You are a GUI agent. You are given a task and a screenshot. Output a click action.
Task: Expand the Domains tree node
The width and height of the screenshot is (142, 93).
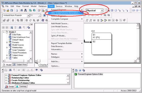point(7,42)
